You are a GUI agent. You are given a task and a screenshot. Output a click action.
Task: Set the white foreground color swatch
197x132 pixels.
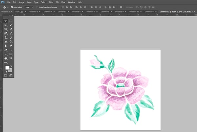tap(7, 68)
